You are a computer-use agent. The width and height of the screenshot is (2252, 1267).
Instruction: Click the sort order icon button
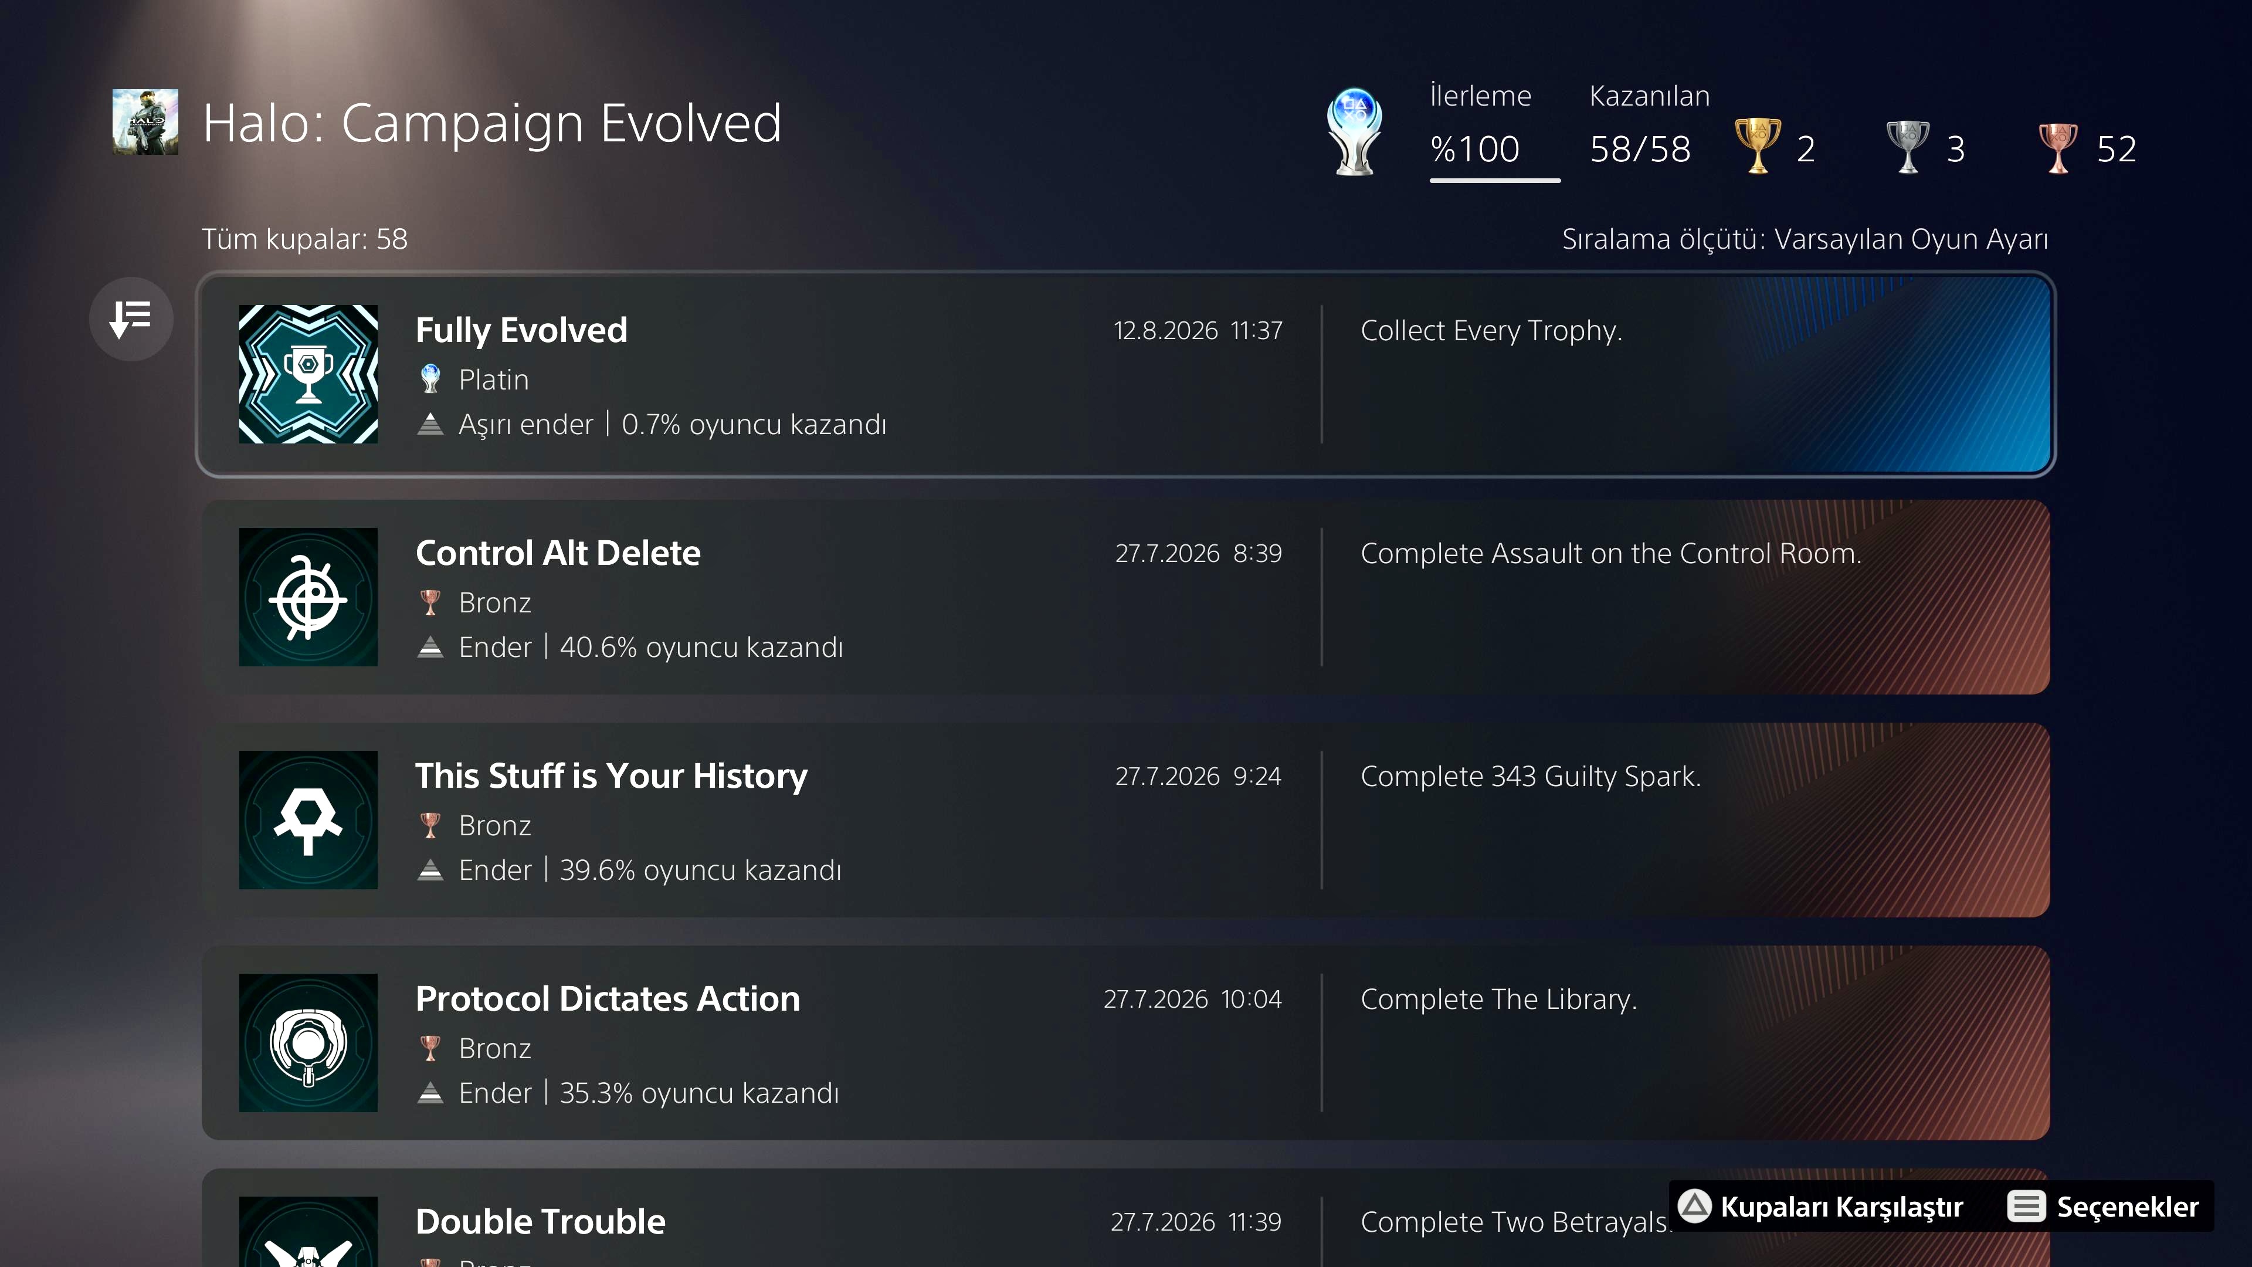click(x=131, y=319)
